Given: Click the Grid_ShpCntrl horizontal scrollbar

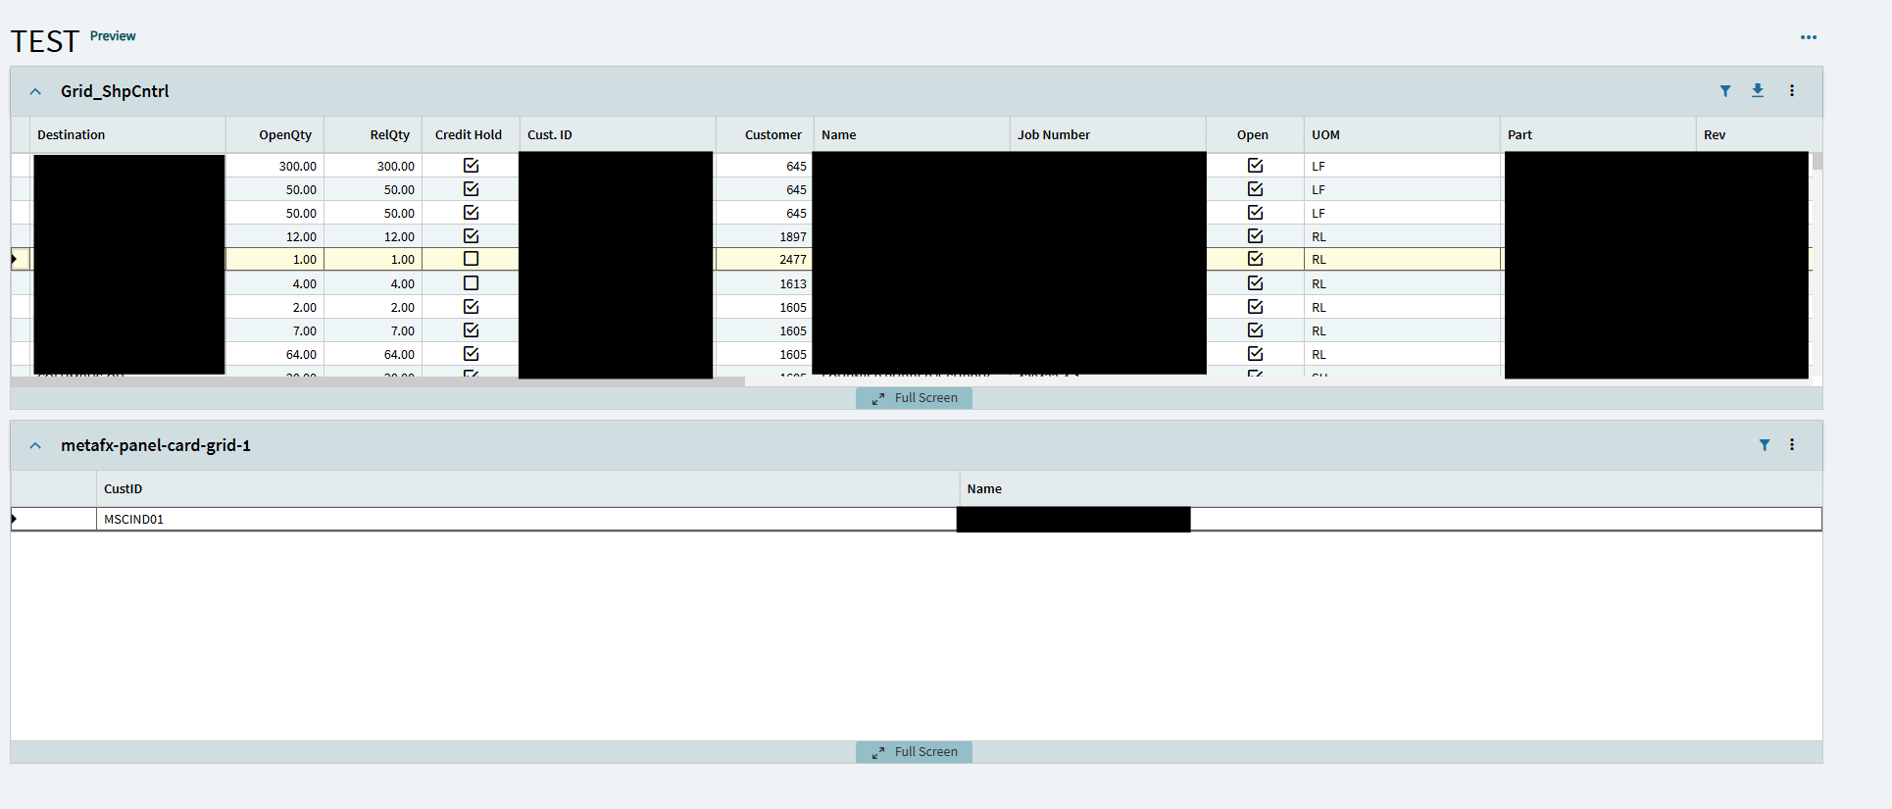Looking at the screenshot, I should pyautogui.click(x=377, y=381).
